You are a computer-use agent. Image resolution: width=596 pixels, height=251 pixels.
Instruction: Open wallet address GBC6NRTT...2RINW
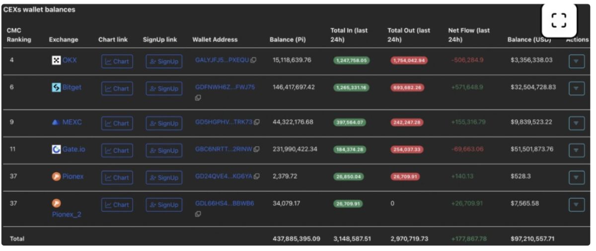coord(223,149)
